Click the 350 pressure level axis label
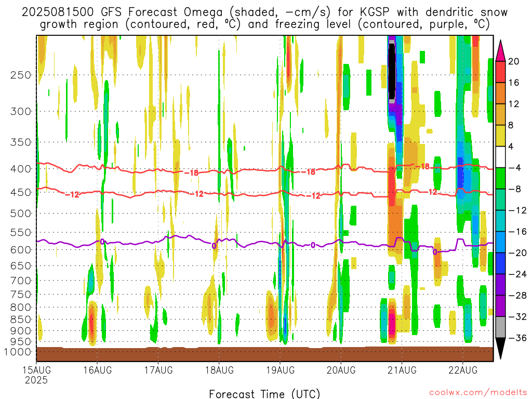The width and height of the screenshot is (532, 399). coord(21,142)
